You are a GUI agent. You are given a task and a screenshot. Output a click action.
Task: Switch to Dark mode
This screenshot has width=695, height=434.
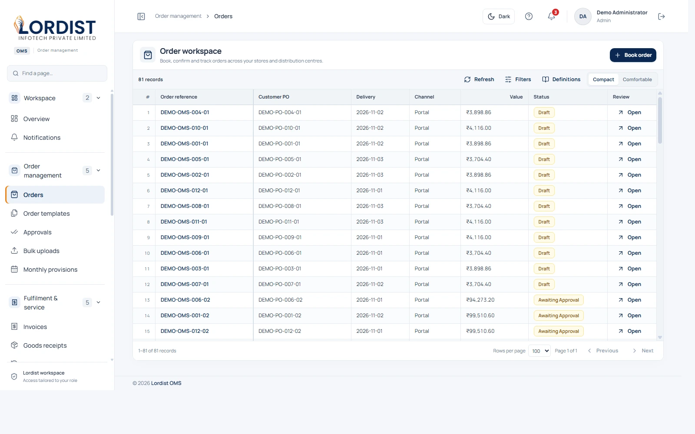click(x=499, y=16)
